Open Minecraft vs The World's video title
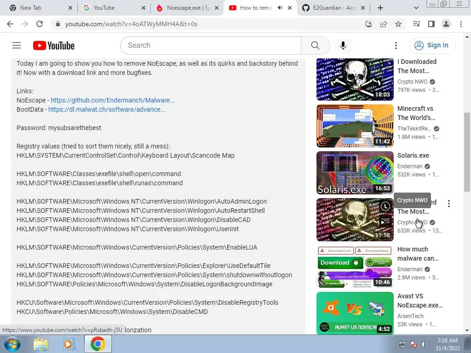Screen dimensions: 471x353 pos(416,113)
